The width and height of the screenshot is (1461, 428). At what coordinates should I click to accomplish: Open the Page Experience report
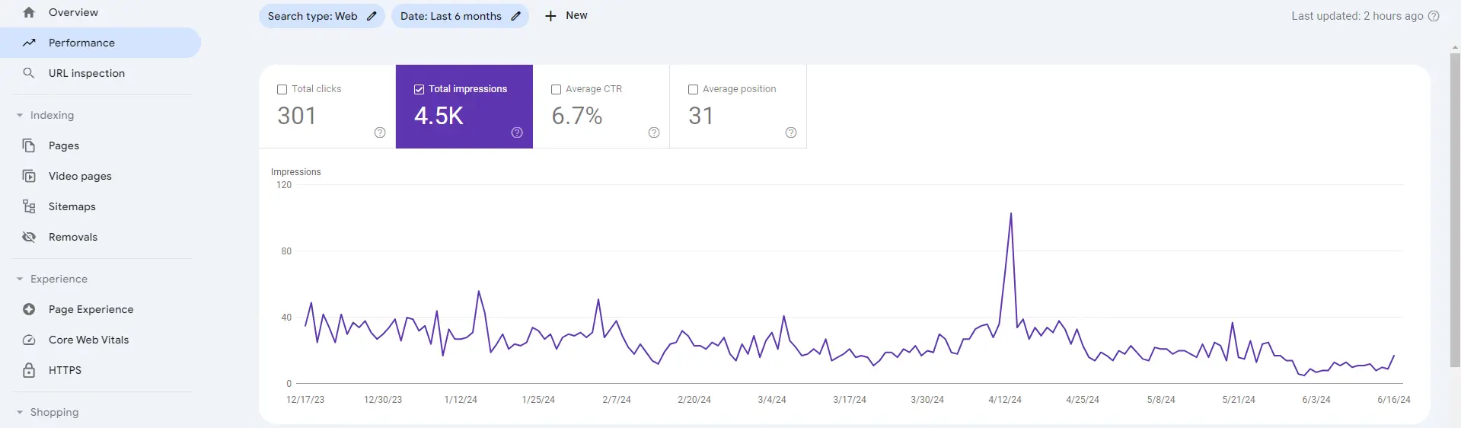[x=100, y=309]
